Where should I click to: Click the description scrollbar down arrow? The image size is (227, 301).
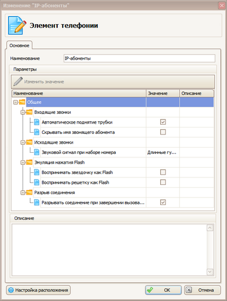coord(210,272)
